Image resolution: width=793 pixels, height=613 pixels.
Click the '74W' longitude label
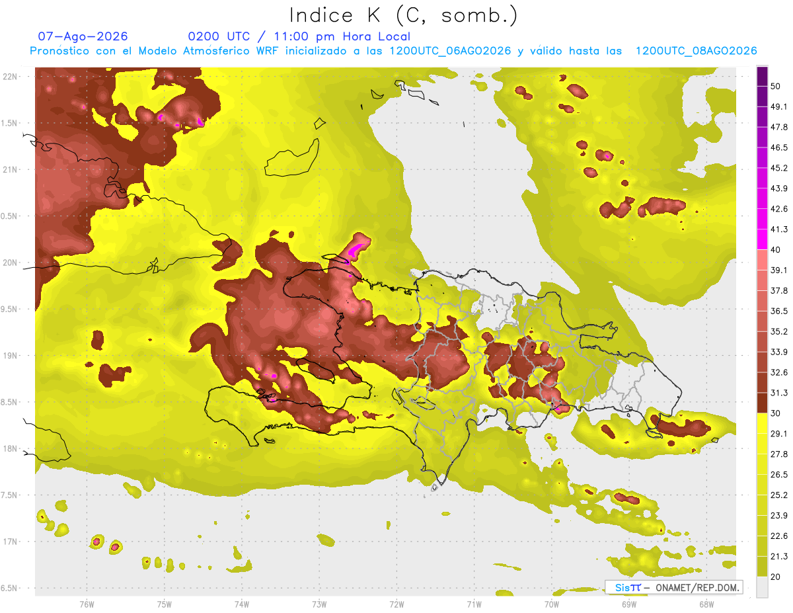[x=241, y=604]
